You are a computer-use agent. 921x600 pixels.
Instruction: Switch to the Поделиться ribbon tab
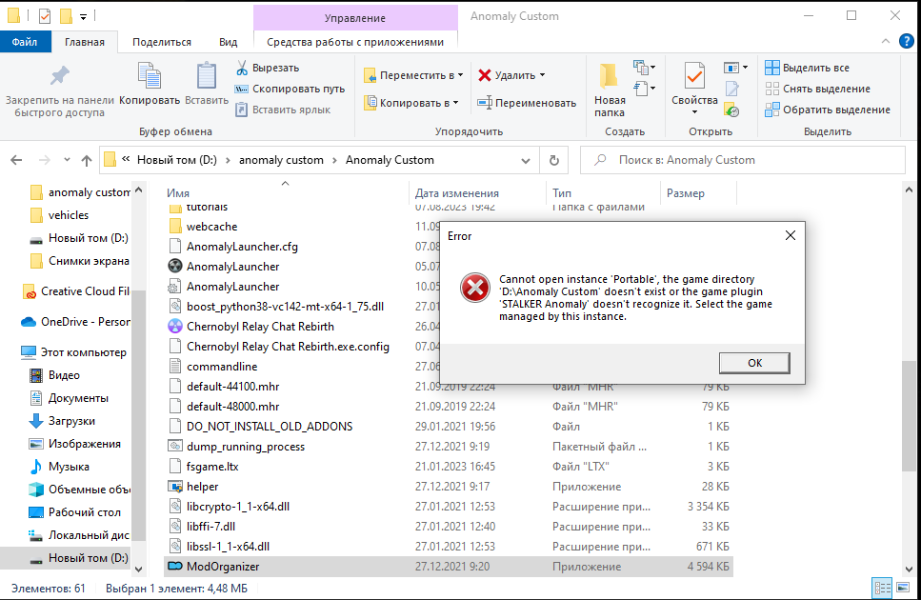pyautogui.click(x=162, y=42)
